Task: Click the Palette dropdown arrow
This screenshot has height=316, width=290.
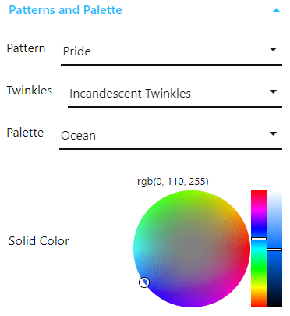Action: click(x=273, y=133)
